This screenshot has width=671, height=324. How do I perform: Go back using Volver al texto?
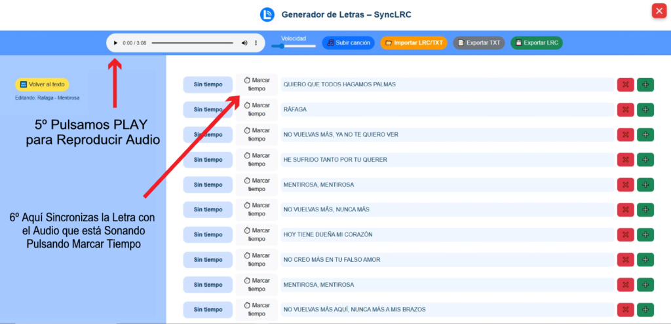coord(42,84)
